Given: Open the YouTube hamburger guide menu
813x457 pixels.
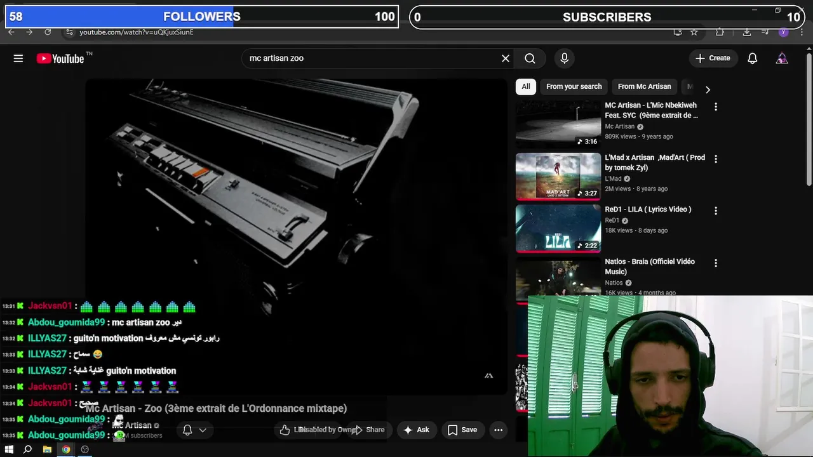Looking at the screenshot, I should click(18, 58).
